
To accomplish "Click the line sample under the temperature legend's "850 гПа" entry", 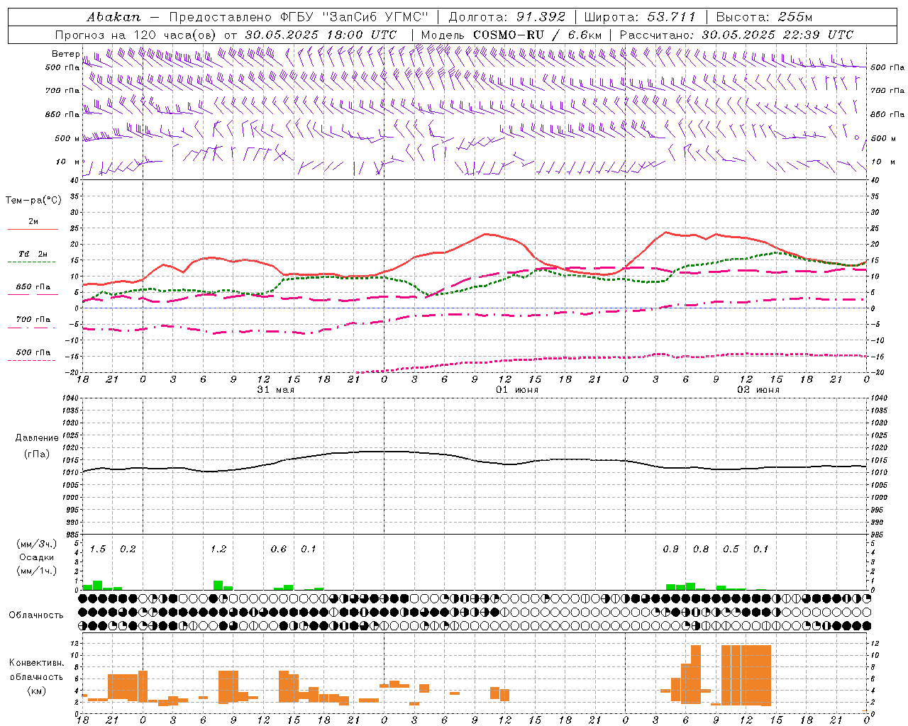I will 33,294.
